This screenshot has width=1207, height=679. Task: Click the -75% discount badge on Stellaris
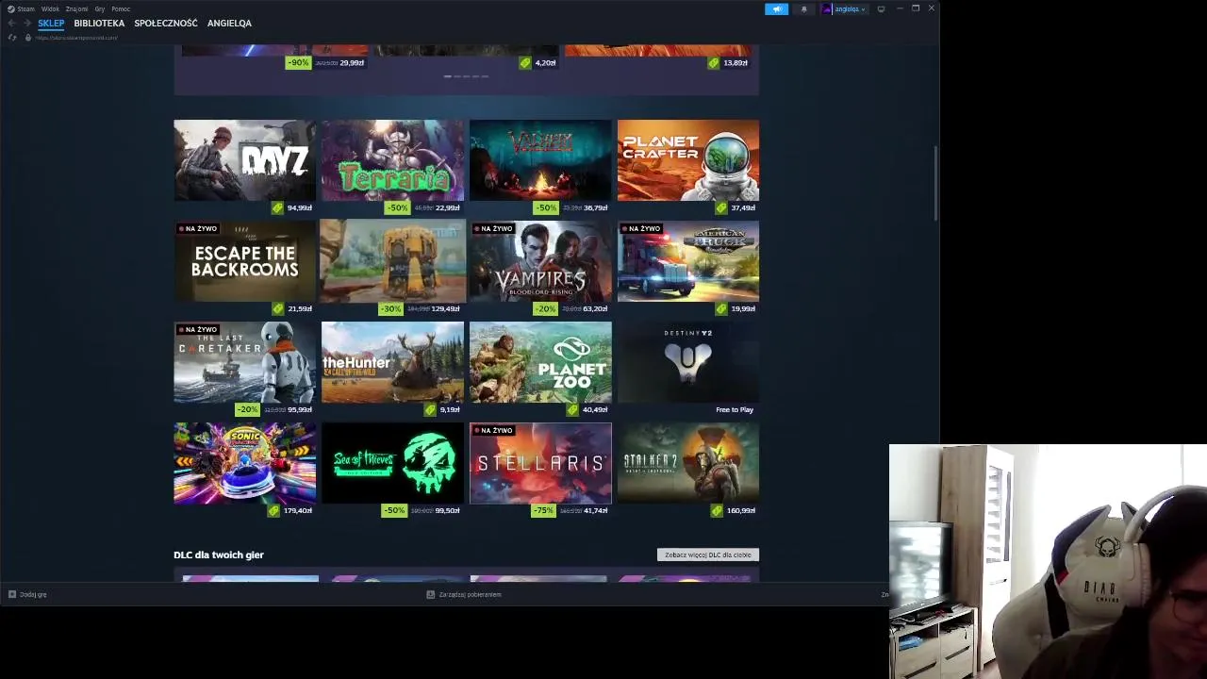pyautogui.click(x=543, y=510)
